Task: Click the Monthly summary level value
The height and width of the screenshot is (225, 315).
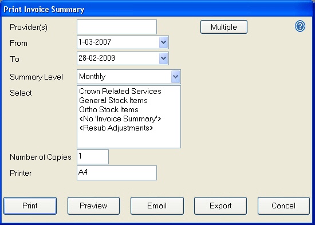Action: point(92,77)
